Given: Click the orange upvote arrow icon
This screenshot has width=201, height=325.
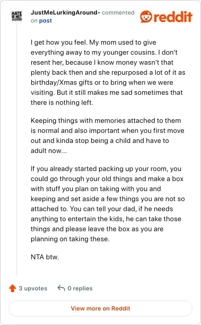Looking at the screenshot, I should click(x=13, y=288).
